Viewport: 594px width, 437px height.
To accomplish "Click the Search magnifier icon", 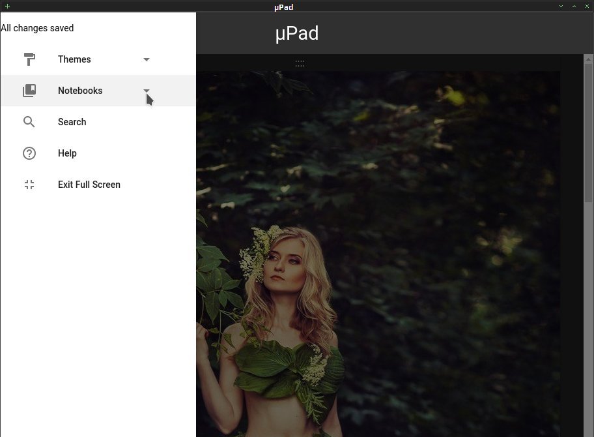I will (29, 122).
